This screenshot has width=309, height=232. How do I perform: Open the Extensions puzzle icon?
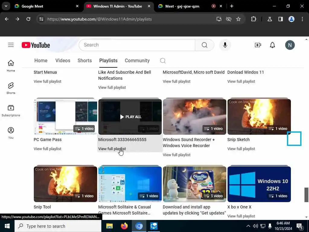click(x=253, y=19)
